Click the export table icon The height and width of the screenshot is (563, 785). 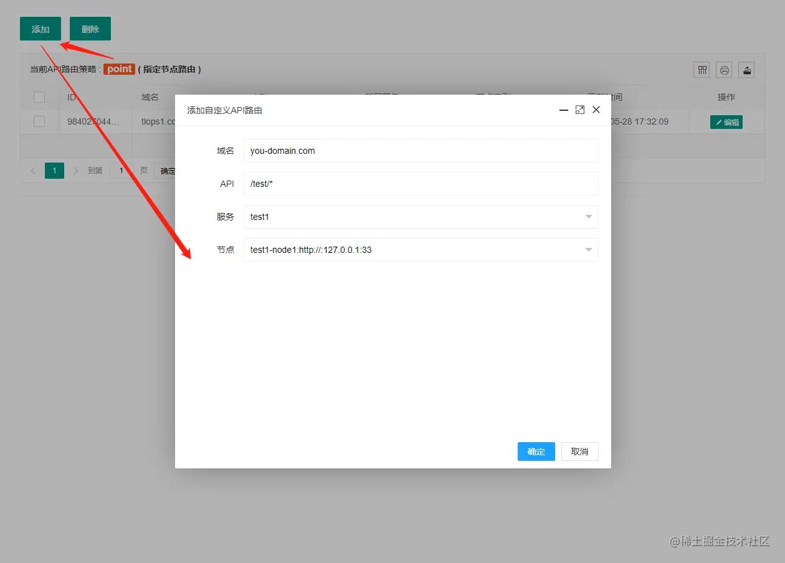746,70
